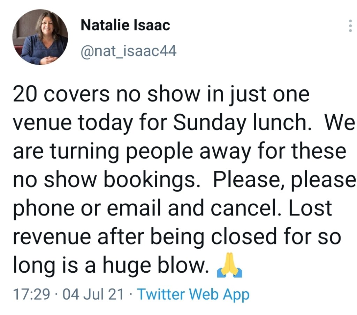The width and height of the screenshot is (357, 315).
Task: Open the three-dot more options menu
Action: click(x=350, y=26)
